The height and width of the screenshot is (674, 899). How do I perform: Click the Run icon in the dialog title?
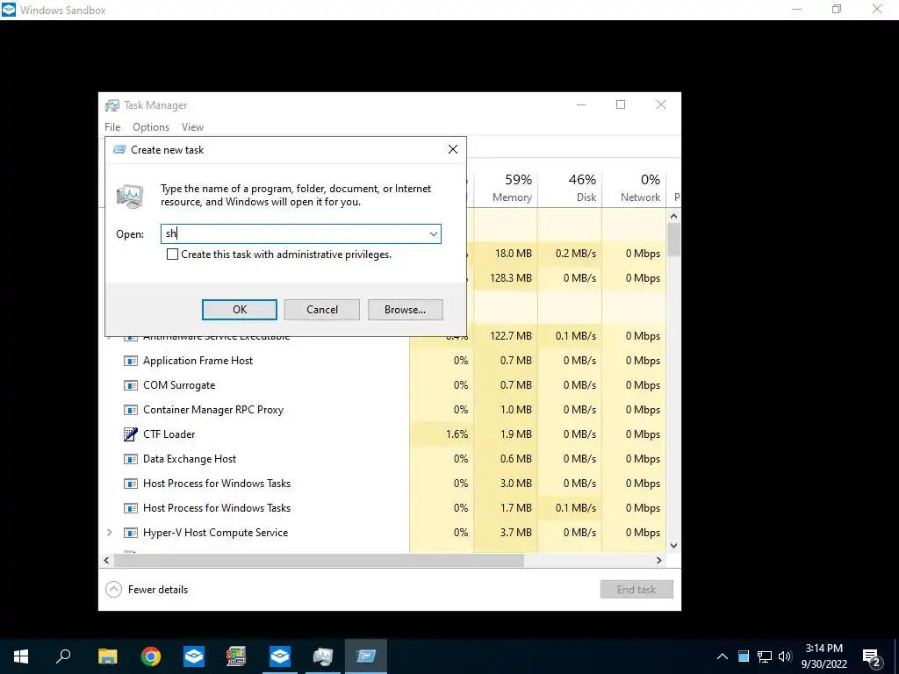[119, 149]
